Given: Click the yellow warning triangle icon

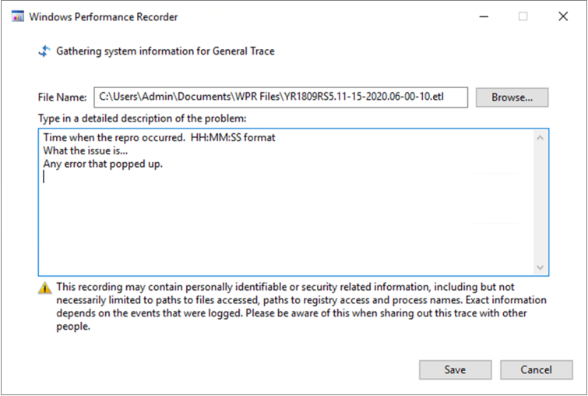Looking at the screenshot, I should [x=44, y=288].
